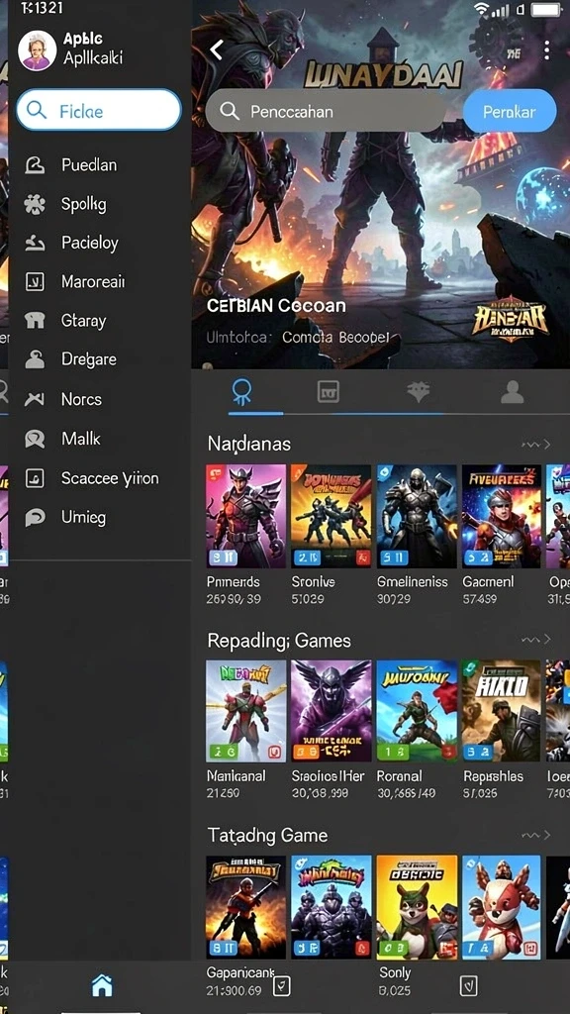Open the armored robots game thumbnail in Tatadng Game
Screen dimensions: 570x1014
click(331, 907)
